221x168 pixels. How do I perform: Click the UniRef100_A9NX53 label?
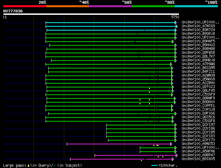click(198, 144)
